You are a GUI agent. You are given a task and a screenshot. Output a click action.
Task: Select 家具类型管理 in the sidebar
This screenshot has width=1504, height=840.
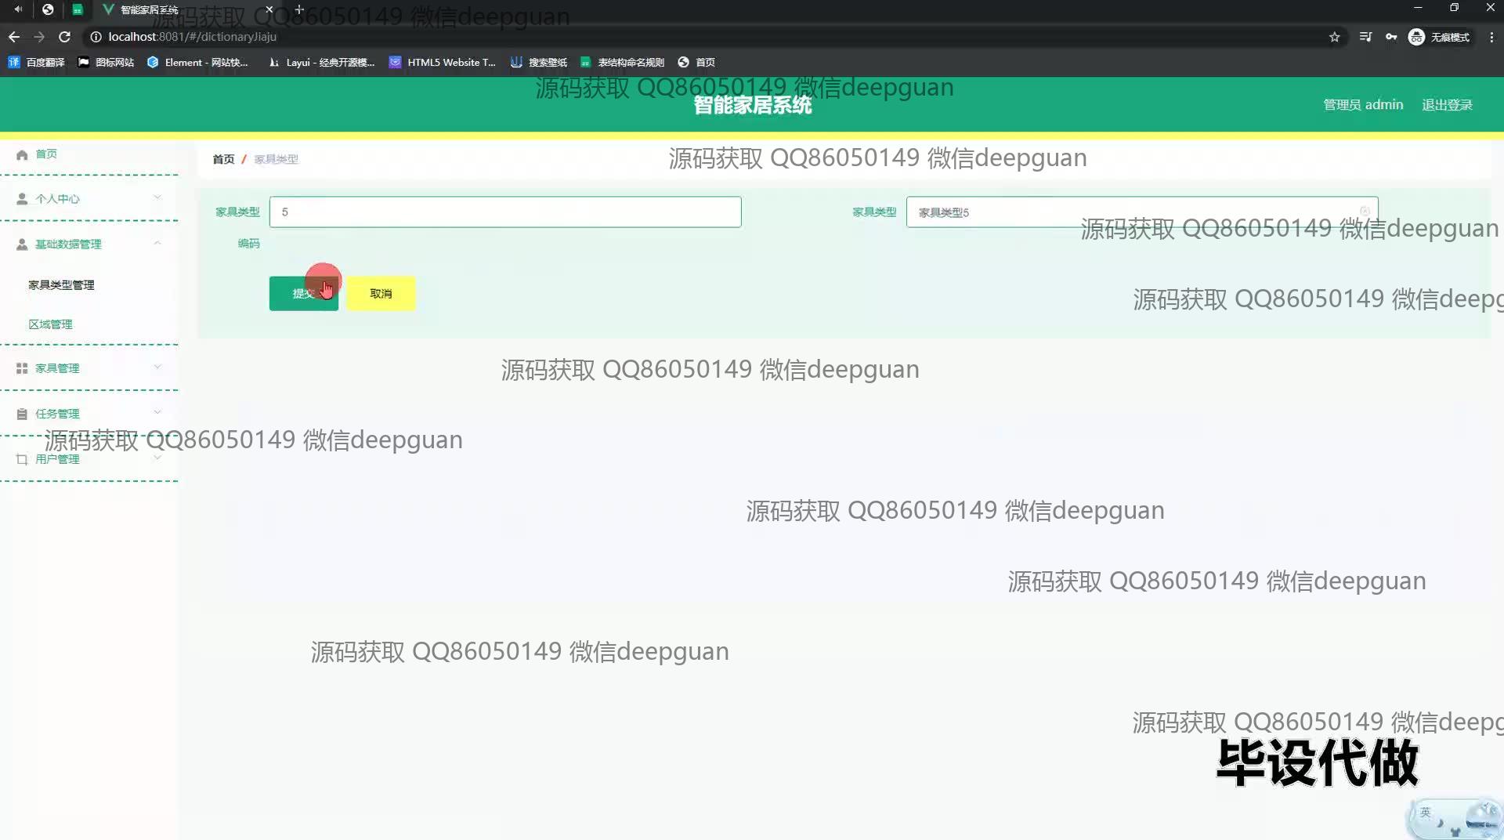[61, 284]
